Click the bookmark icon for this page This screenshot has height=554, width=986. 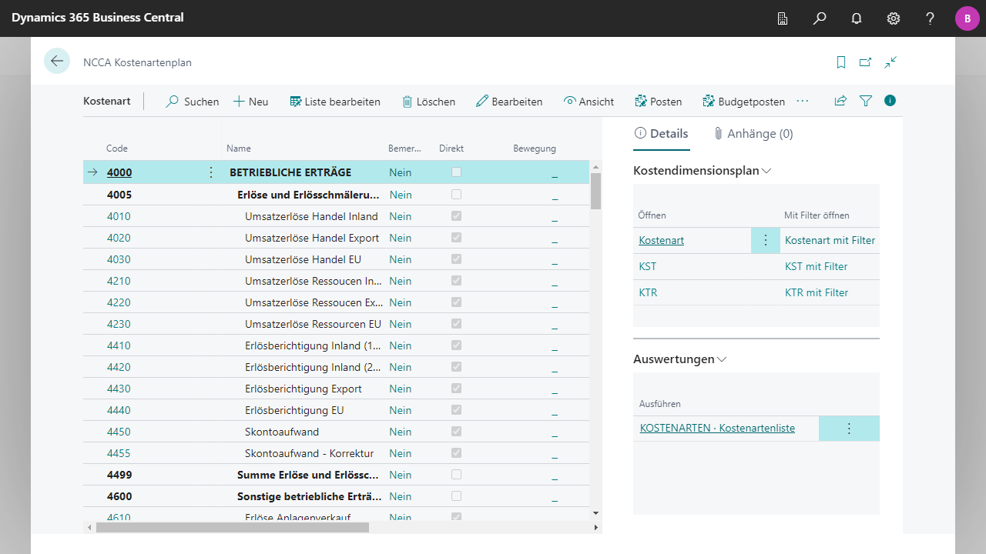pos(841,62)
